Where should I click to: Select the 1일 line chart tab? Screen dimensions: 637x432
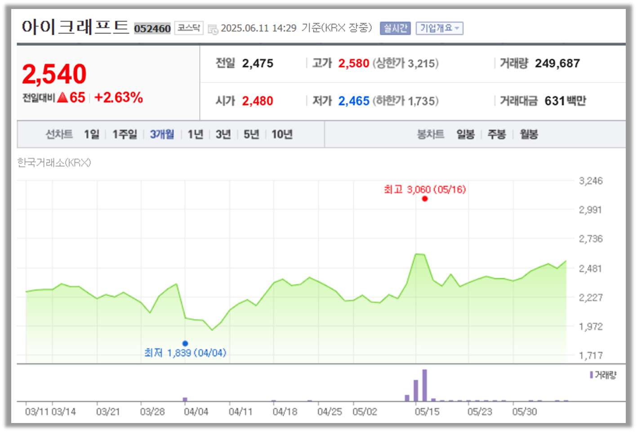(92, 134)
